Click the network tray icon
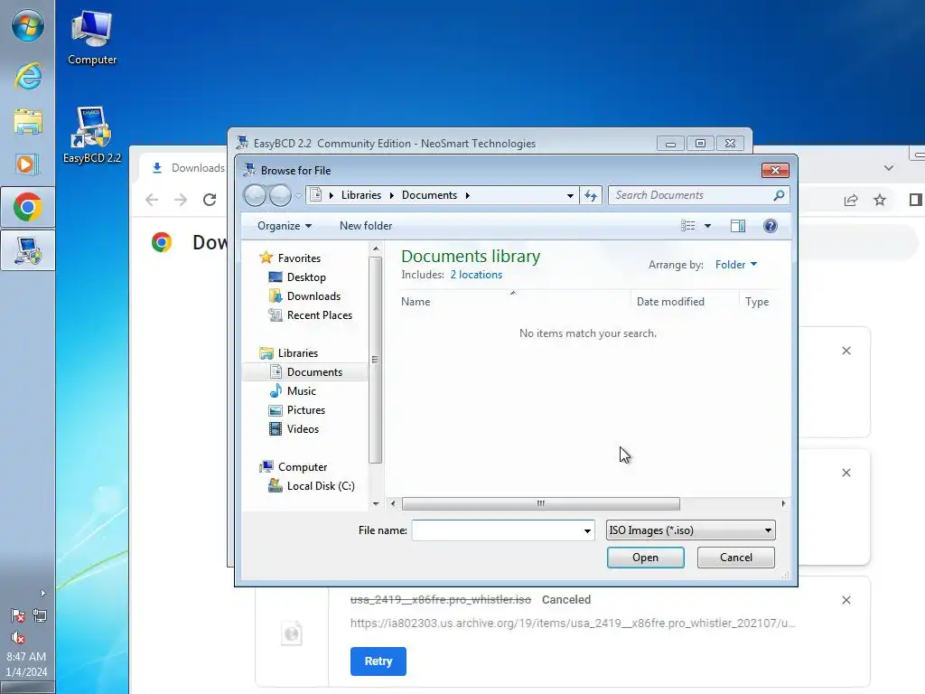 coord(40,616)
